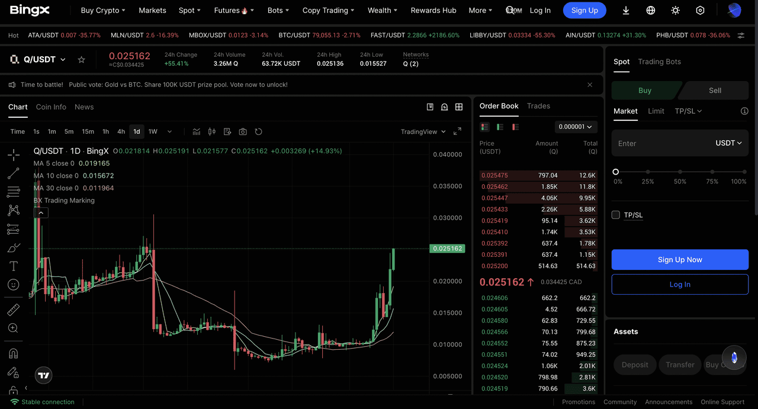Open the language globe icon
The width and height of the screenshot is (758, 409).
(x=651, y=11)
